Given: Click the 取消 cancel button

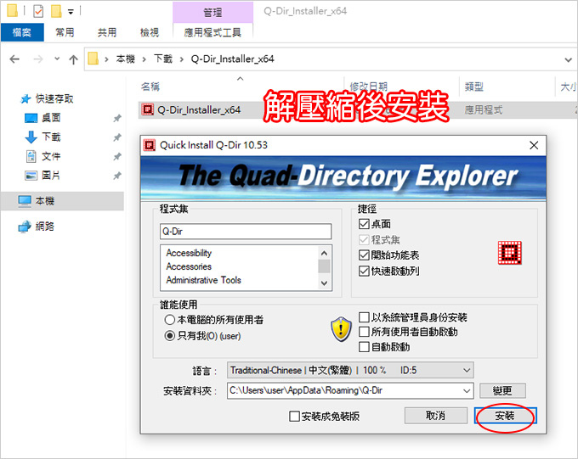Looking at the screenshot, I should coord(436,416).
